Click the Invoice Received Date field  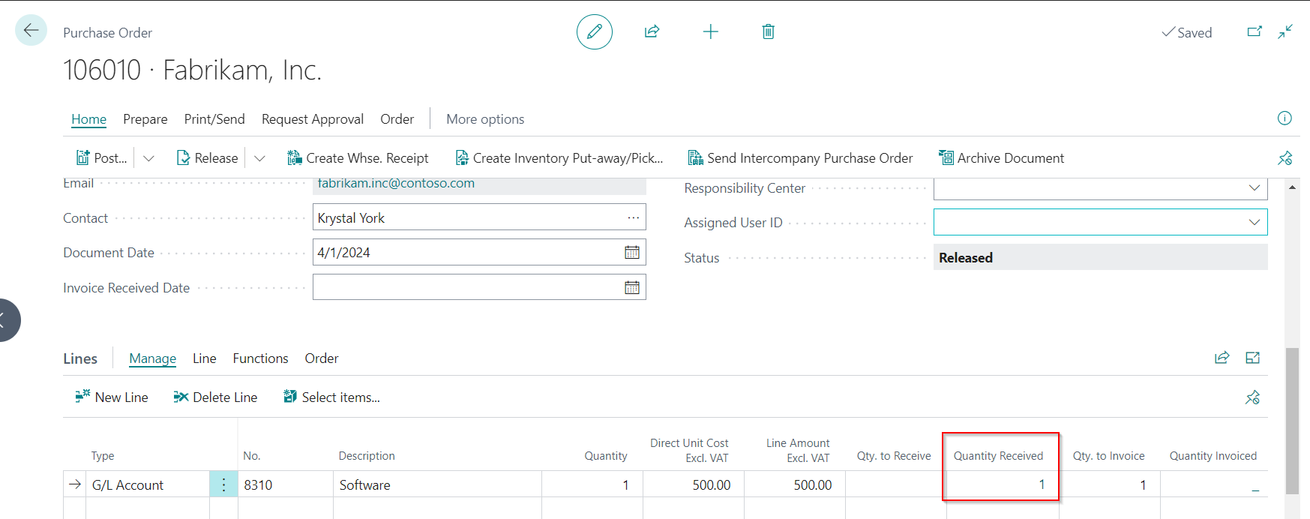tap(479, 287)
